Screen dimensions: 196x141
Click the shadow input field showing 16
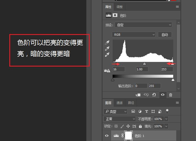point(119,69)
